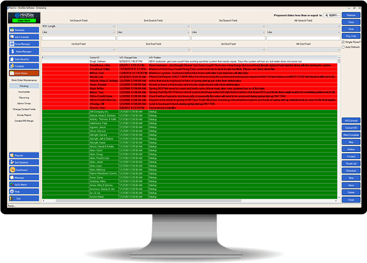Open Job Contracts from the sidebar
This screenshot has height=263, width=367.
pos(23,37)
